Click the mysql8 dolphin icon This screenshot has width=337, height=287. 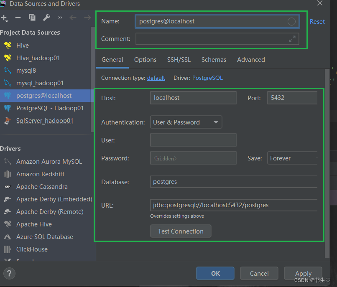8,70
